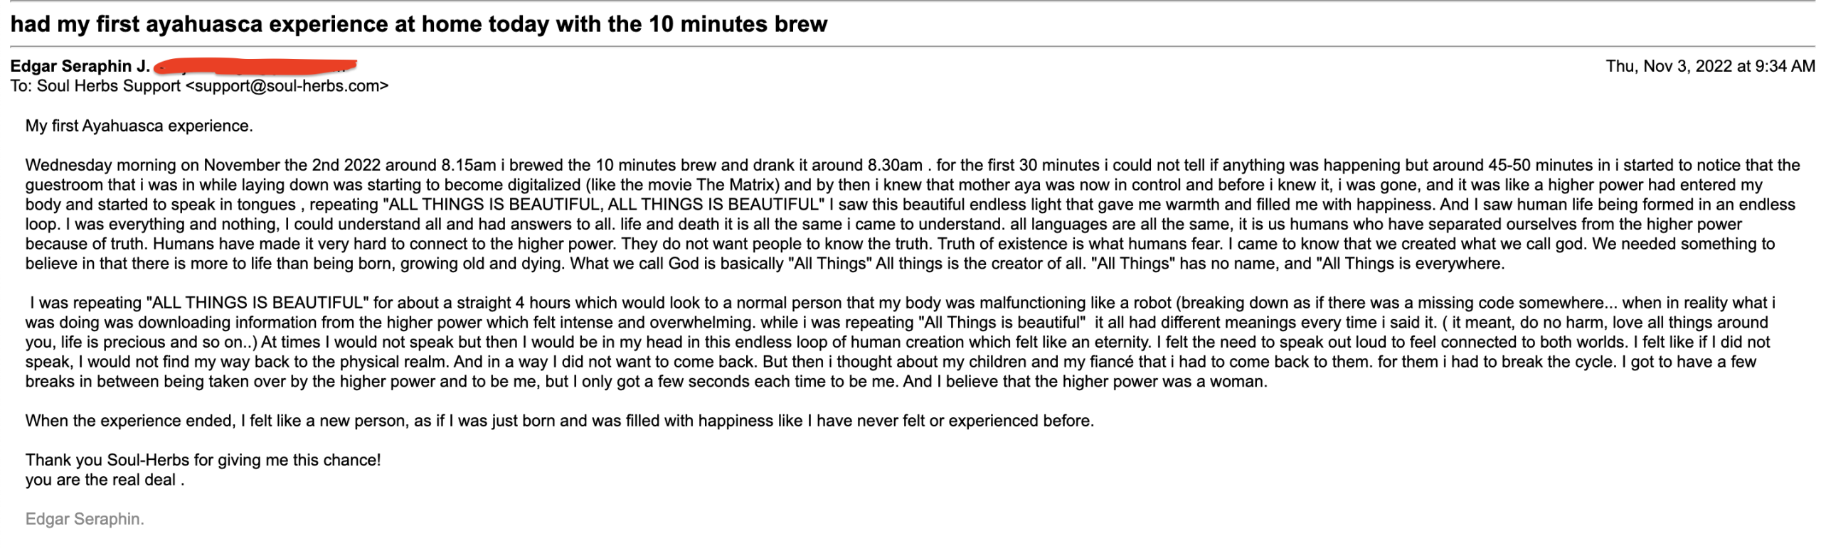Click the first quoted "ALL THINGS IS BEAUTIFUL" phrase
The width and height of the screenshot is (1821, 548).
click(492, 205)
